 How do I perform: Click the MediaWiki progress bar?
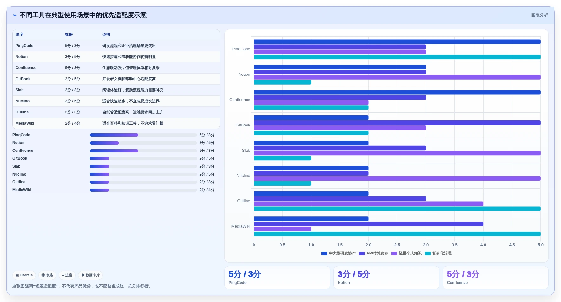pyautogui.click(x=143, y=190)
